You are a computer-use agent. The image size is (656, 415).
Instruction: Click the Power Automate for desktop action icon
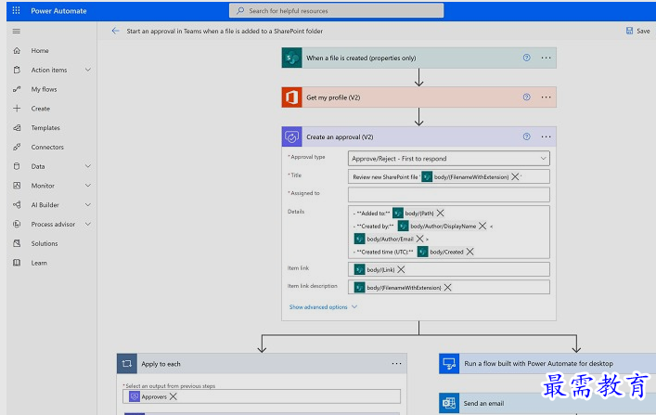click(x=449, y=364)
